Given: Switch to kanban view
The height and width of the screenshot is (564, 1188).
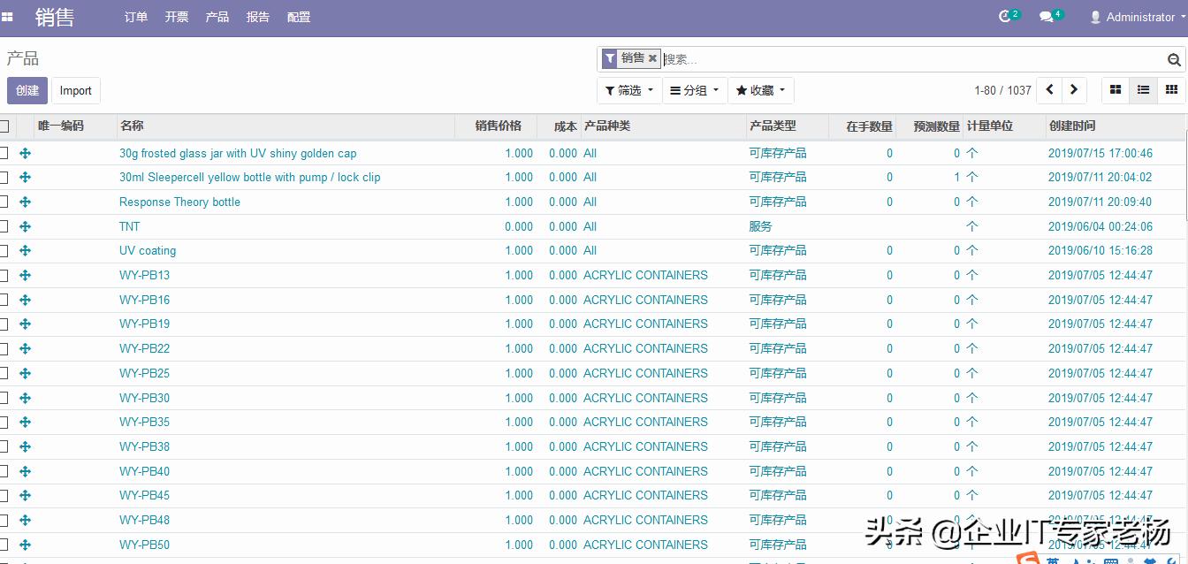Looking at the screenshot, I should (1116, 90).
